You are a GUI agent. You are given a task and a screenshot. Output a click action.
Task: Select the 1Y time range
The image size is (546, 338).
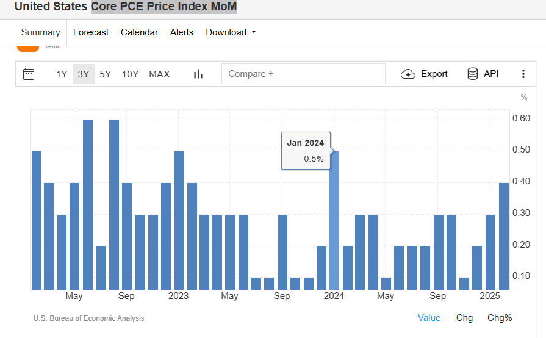tap(62, 74)
